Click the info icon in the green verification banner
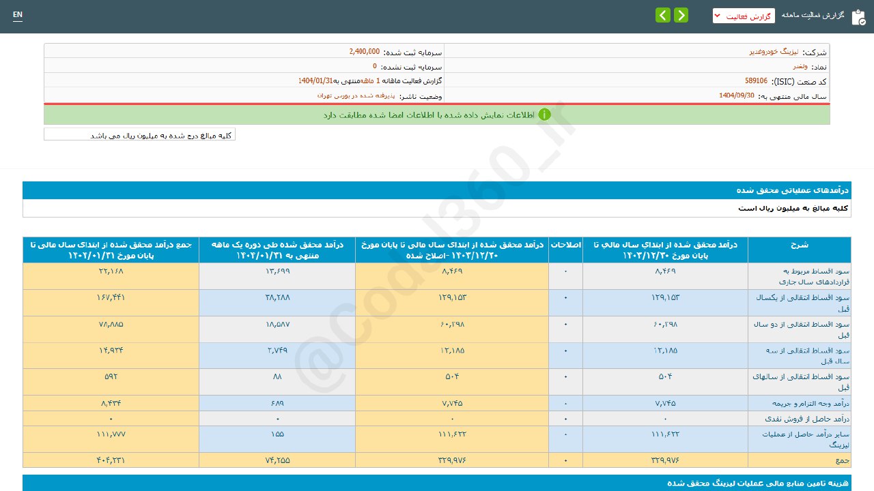 tap(544, 114)
